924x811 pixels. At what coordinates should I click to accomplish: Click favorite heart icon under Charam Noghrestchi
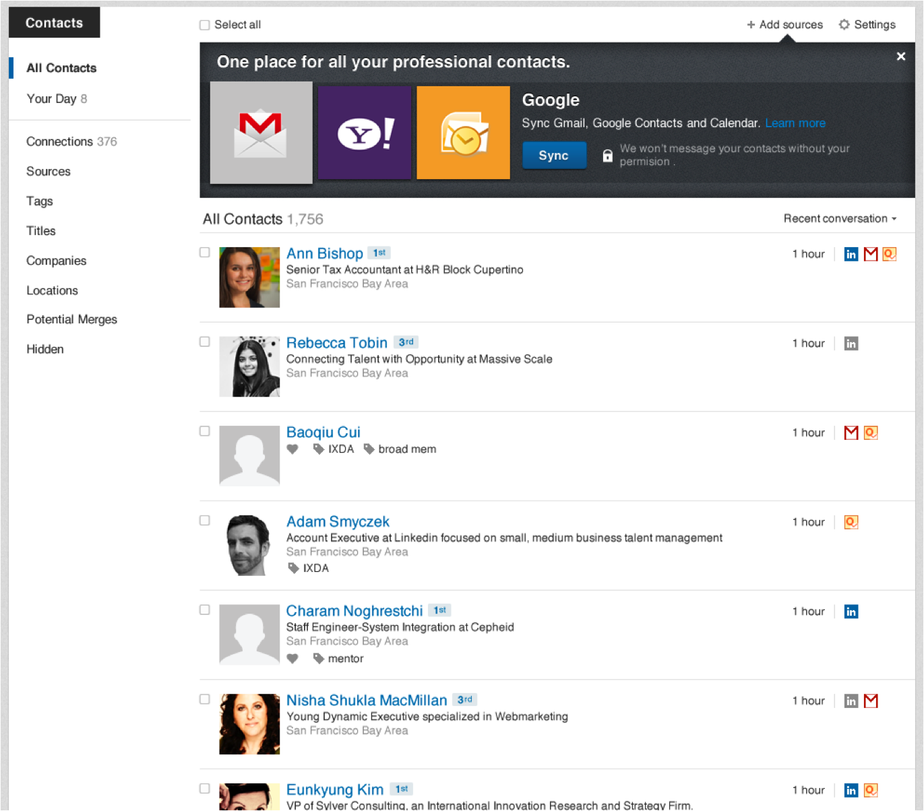coord(292,659)
